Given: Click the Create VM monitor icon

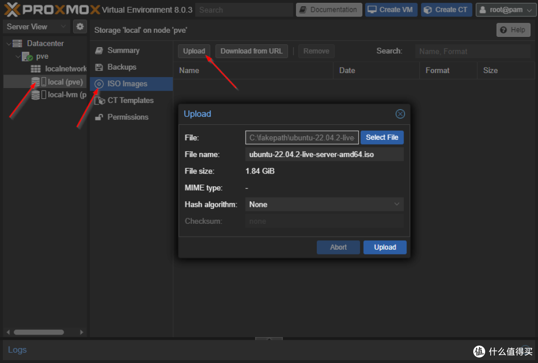Looking at the screenshot, I should [372, 9].
